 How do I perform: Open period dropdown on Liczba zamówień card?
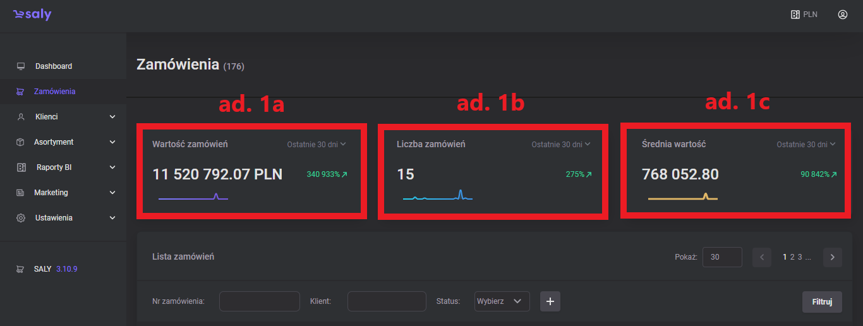(560, 144)
